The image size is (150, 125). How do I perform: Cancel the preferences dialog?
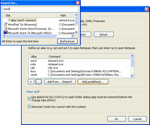point(137,119)
